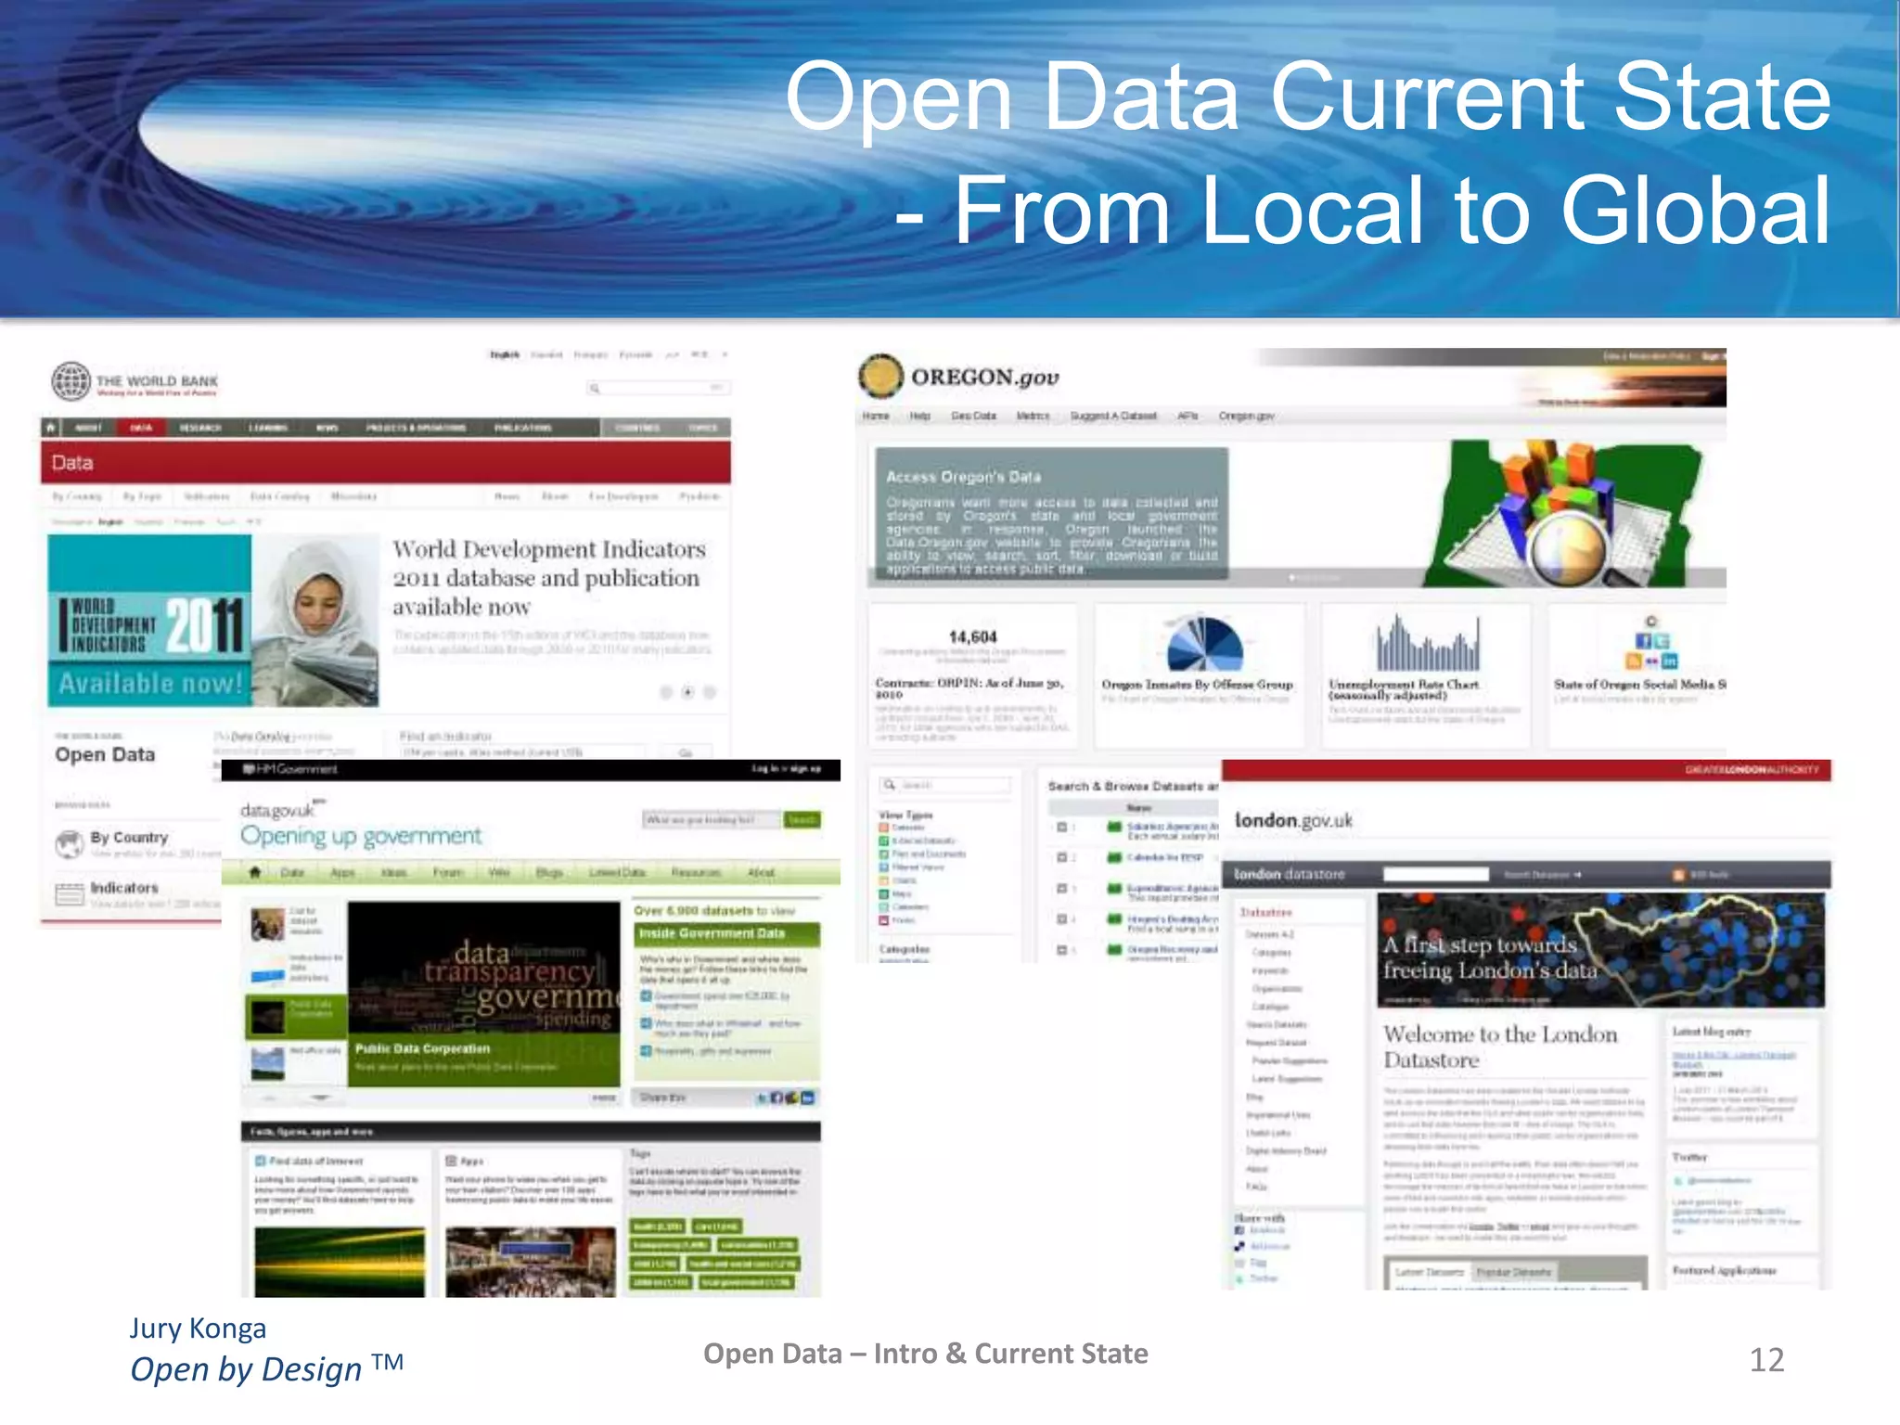Click the World Bank search magnifier icon
This screenshot has width=1900, height=1425.
pos(595,388)
